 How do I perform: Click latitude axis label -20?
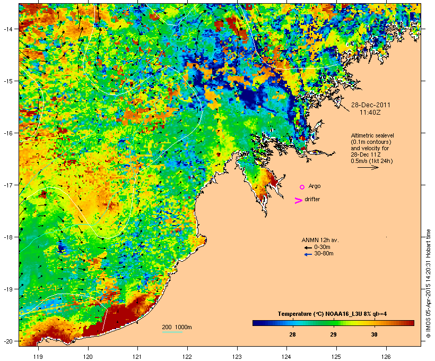(x=7, y=341)
